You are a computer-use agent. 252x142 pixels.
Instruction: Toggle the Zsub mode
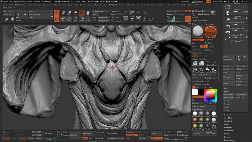coord(204,46)
